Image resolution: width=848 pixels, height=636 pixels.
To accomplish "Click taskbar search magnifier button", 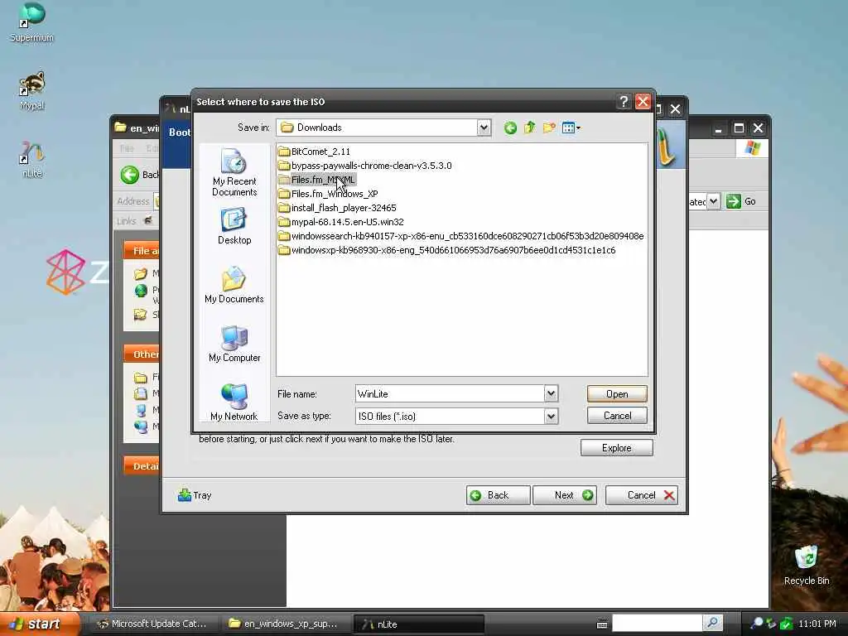I will click(x=713, y=623).
